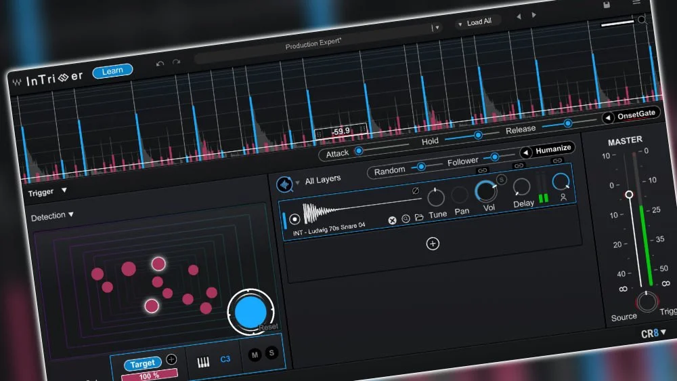The image size is (677, 381).
Task: Add a new sample layer
Action: tap(433, 244)
